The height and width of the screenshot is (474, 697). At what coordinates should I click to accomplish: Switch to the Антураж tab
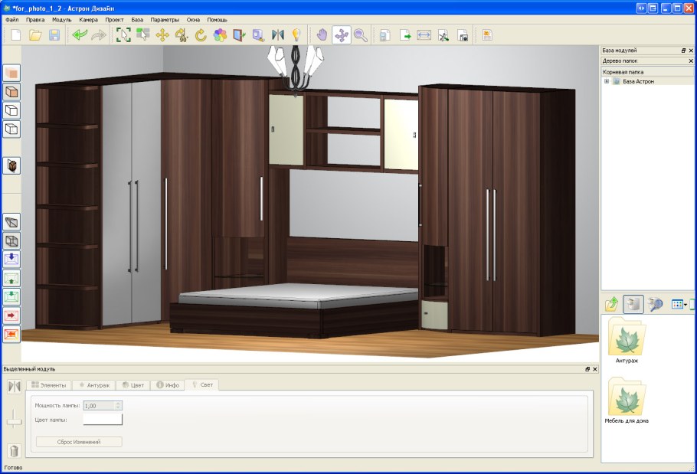(x=95, y=384)
